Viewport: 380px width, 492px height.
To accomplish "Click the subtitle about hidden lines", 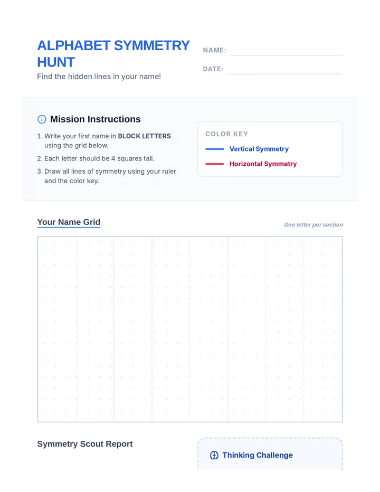I will click(99, 77).
